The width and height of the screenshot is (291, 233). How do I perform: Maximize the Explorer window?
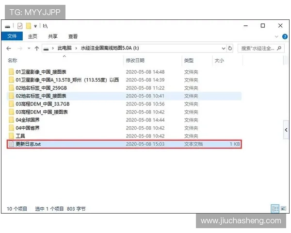coord(263,26)
